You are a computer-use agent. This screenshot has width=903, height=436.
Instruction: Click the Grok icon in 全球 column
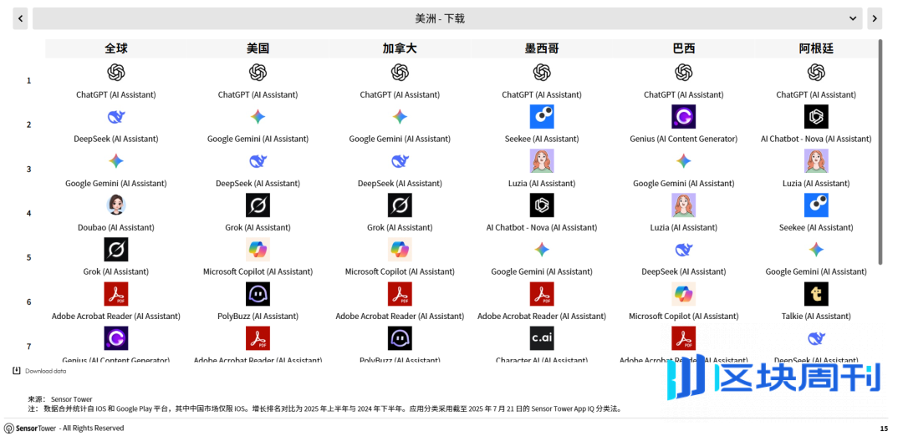[x=115, y=250]
